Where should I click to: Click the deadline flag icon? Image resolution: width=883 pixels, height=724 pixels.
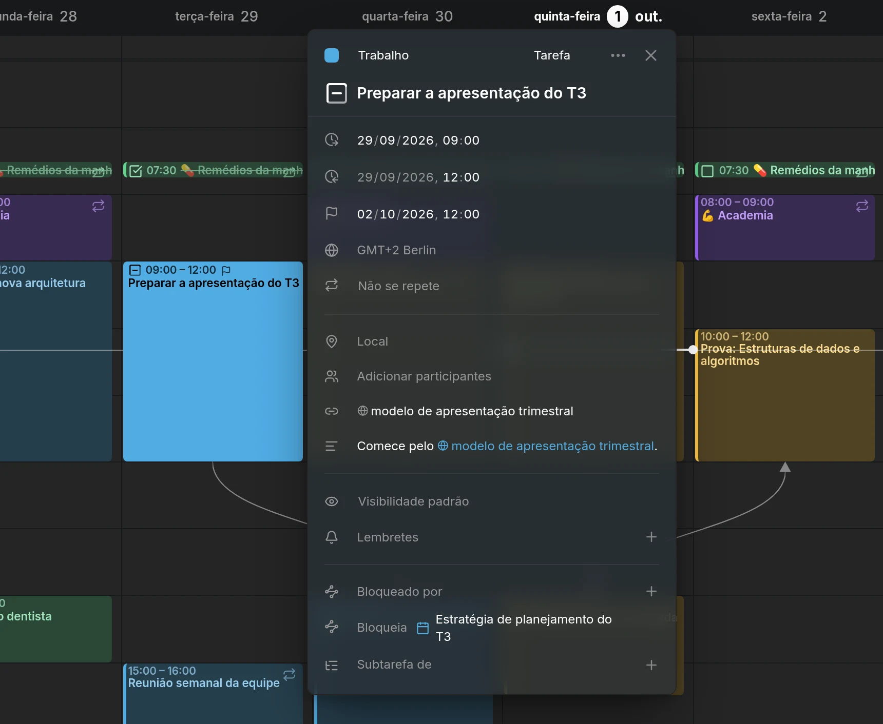pyautogui.click(x=332, y=213)
